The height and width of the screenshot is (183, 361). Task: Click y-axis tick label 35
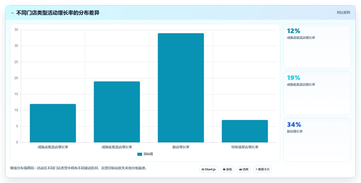click(16, 30)
